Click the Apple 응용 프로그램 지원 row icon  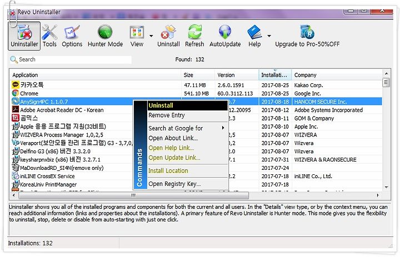pyautogui.click(x=16, y=126)
